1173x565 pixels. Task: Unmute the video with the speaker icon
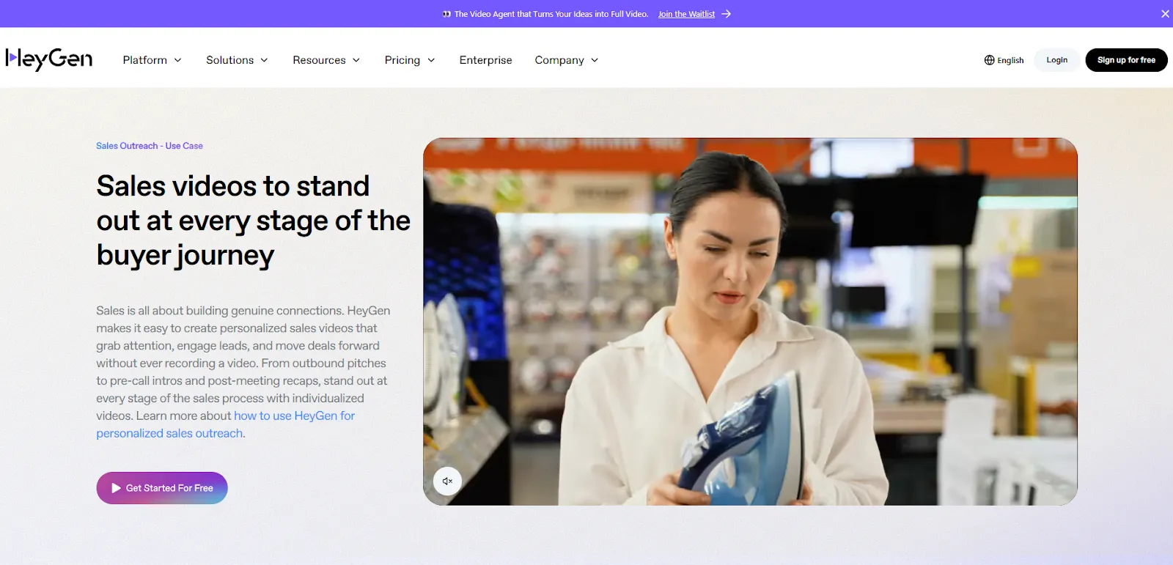click(x=447, y=481)
